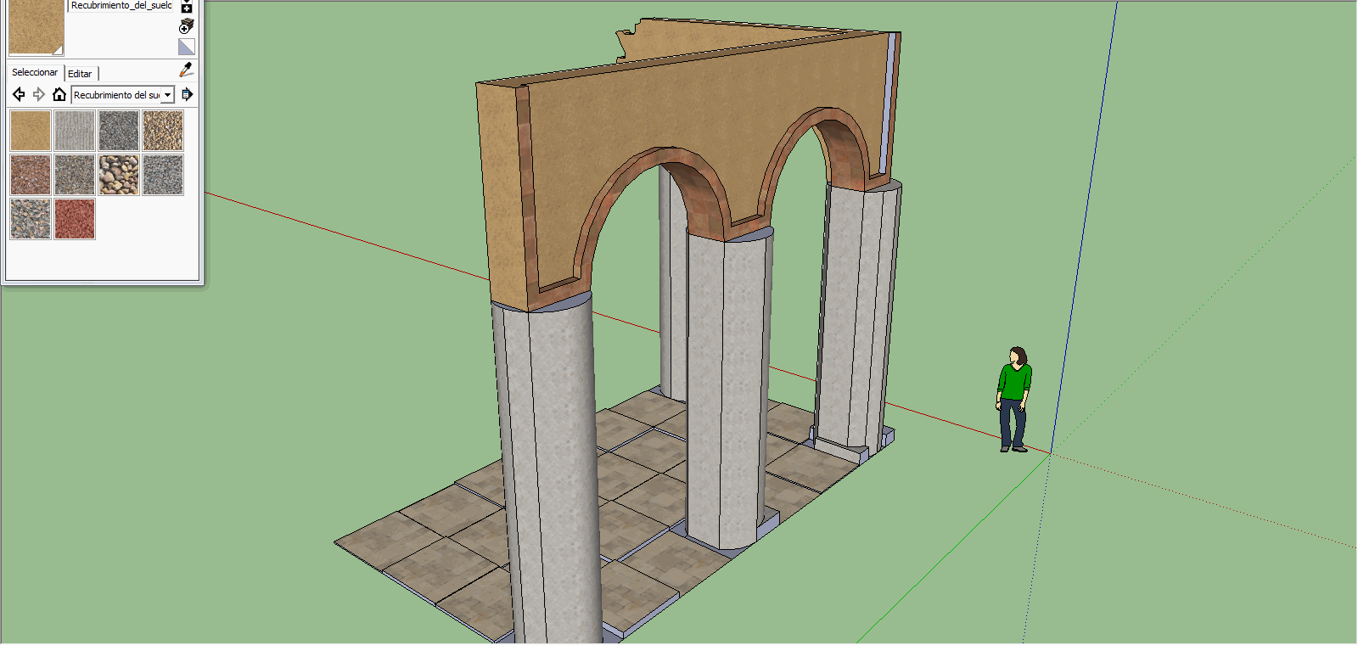This screenshot has height=645, width=1358.
Task: Click the current material preview thumbnail
Action: [x=36, y=25]
